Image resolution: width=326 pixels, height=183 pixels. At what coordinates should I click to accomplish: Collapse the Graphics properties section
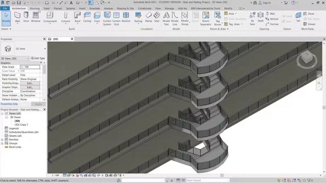(x=41, y=63)
